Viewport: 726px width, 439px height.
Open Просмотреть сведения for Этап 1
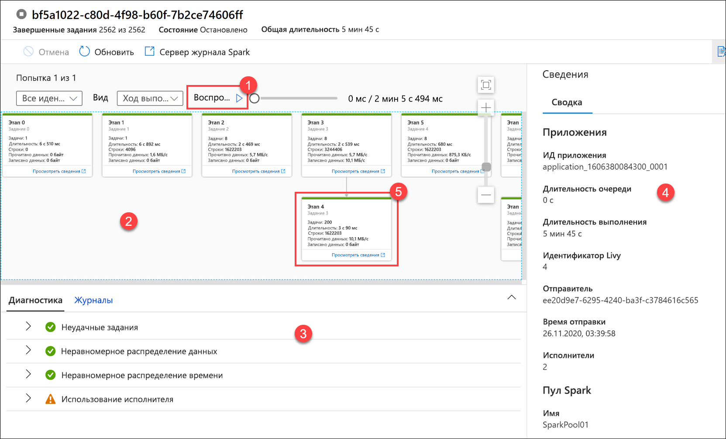pos(159,171)
